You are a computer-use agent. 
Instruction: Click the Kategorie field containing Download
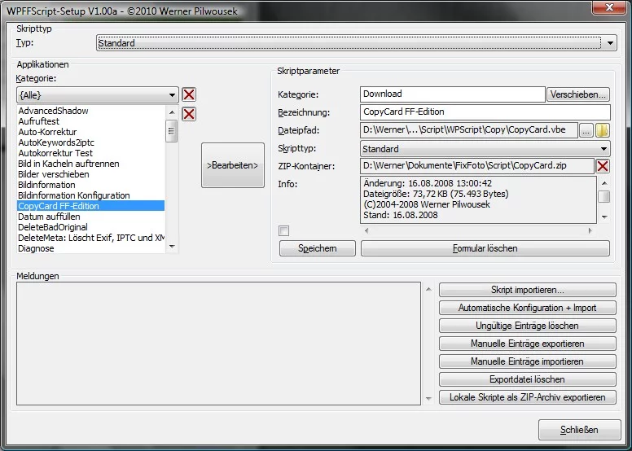[x=453, y=94]
